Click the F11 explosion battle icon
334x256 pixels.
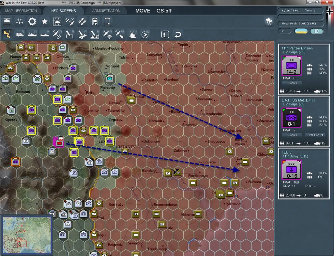tap(132, 34)
